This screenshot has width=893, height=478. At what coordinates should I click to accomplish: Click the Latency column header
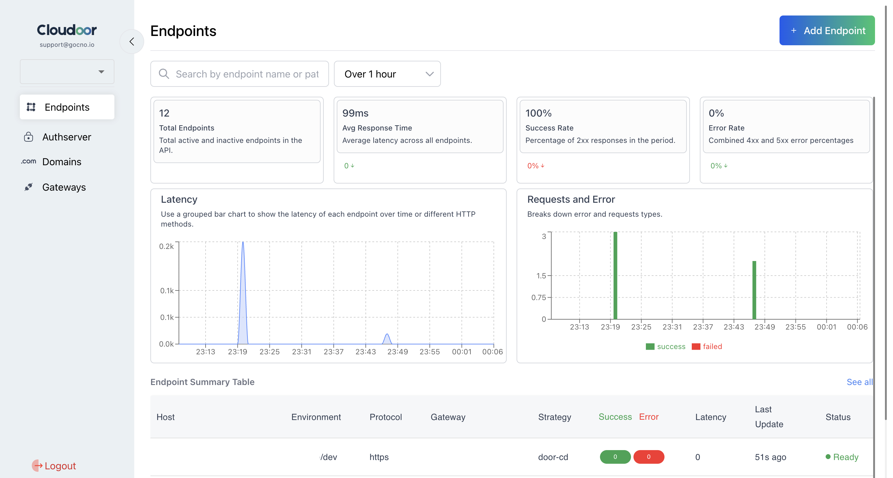(x=710, y=417)
